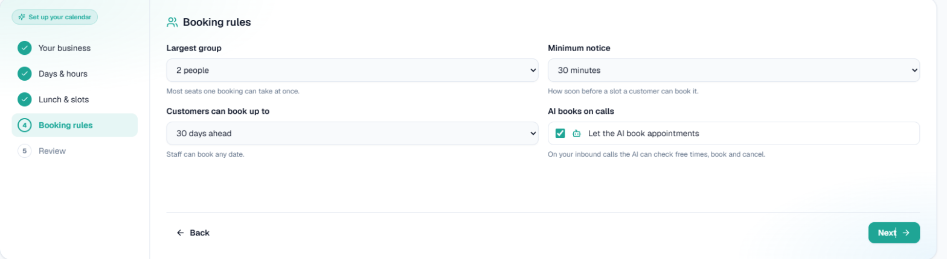Uncheck Let the AI book appointments checkbox
947x259 pixels.
[x=560, y=133]
